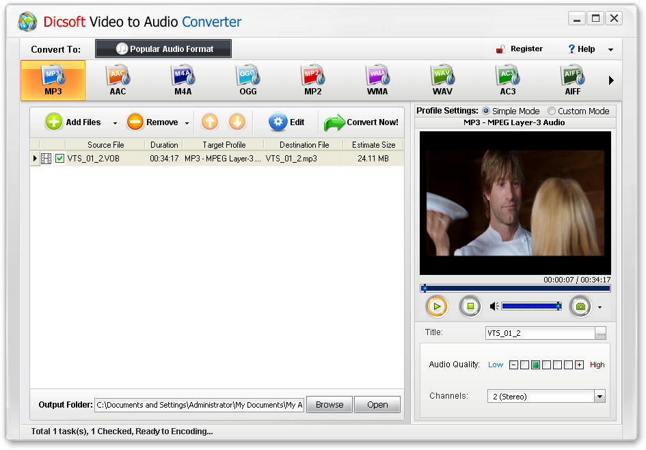Set audio quality to fourth level box
The image size is (646, 450).
[557, 365]
